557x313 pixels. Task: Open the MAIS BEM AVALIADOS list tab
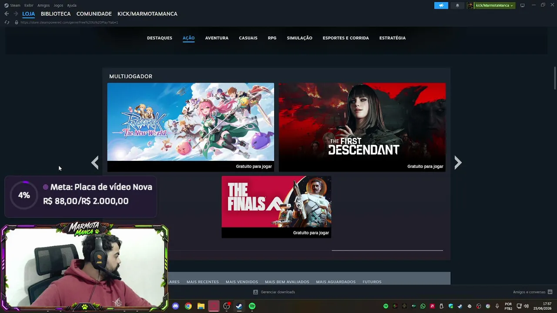pyautogui.click(x=287, y=282)
